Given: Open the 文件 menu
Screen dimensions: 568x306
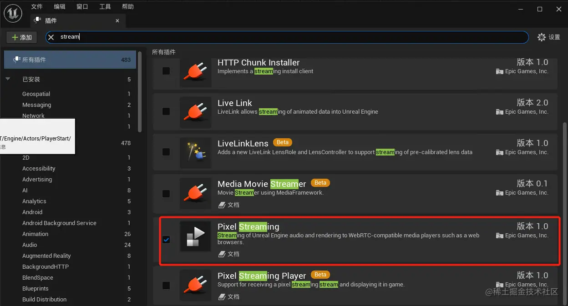Looking at the screenshot, I should pyautogui.click(x=37, y=6).
